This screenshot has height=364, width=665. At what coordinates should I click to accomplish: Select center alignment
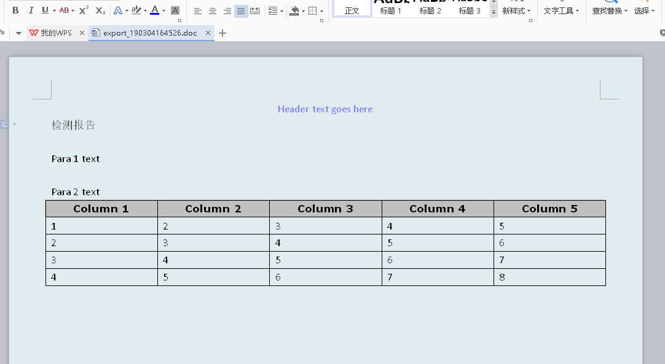click(x=212, y=10)
